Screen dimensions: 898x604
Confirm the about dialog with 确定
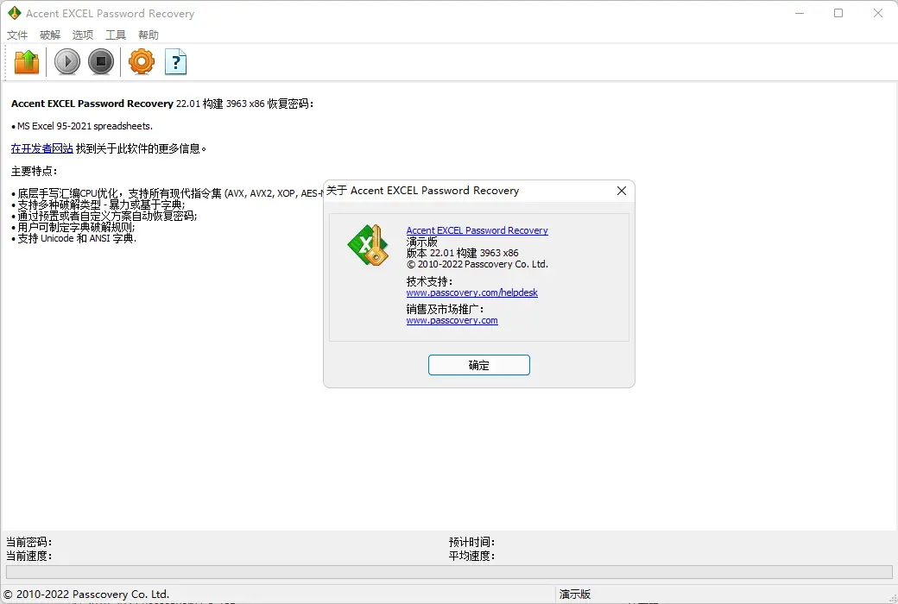tap(478, 365)
